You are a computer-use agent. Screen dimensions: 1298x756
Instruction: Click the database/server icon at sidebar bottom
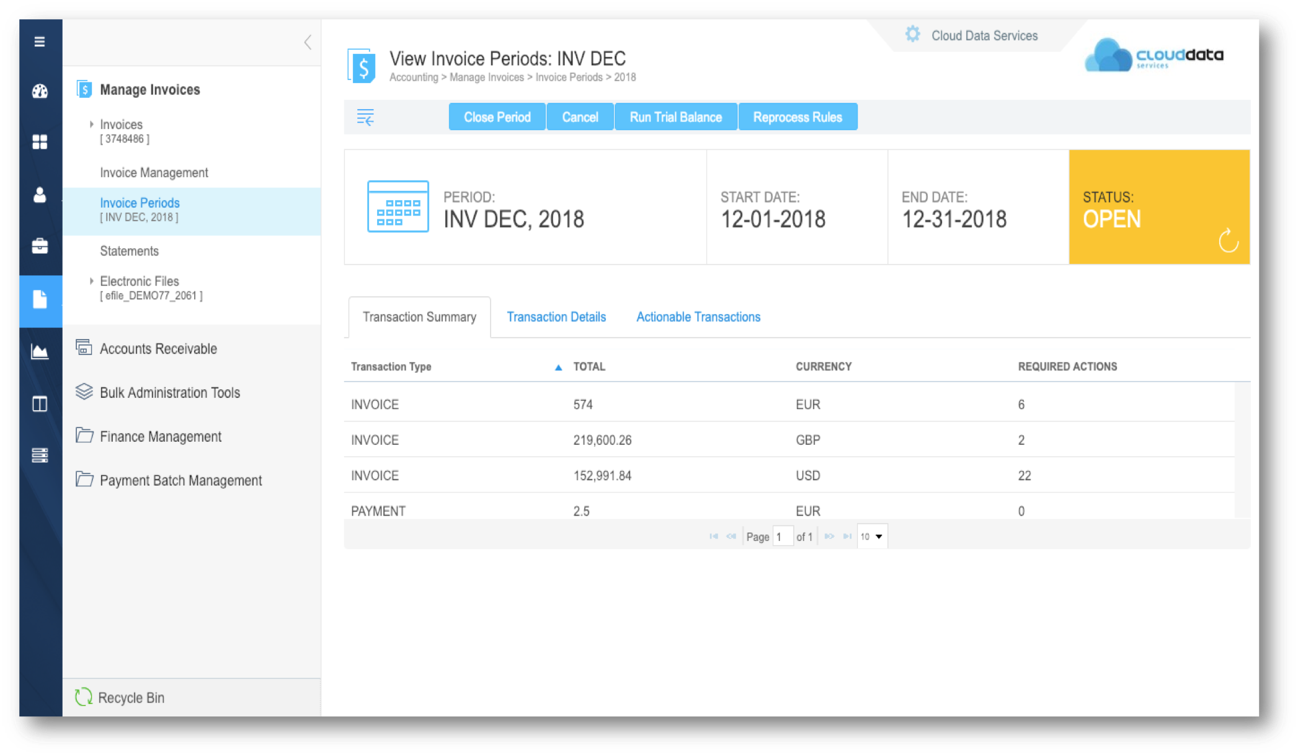tap(40, 455)
